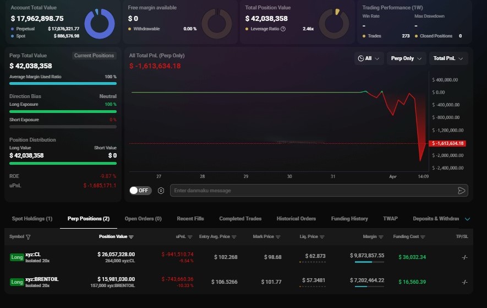Click the Spot $ 886,576.98 legend entry
Viewport: 487px width, 308px height.
click(45, 36)
